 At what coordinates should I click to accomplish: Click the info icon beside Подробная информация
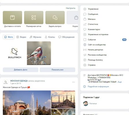85,87
